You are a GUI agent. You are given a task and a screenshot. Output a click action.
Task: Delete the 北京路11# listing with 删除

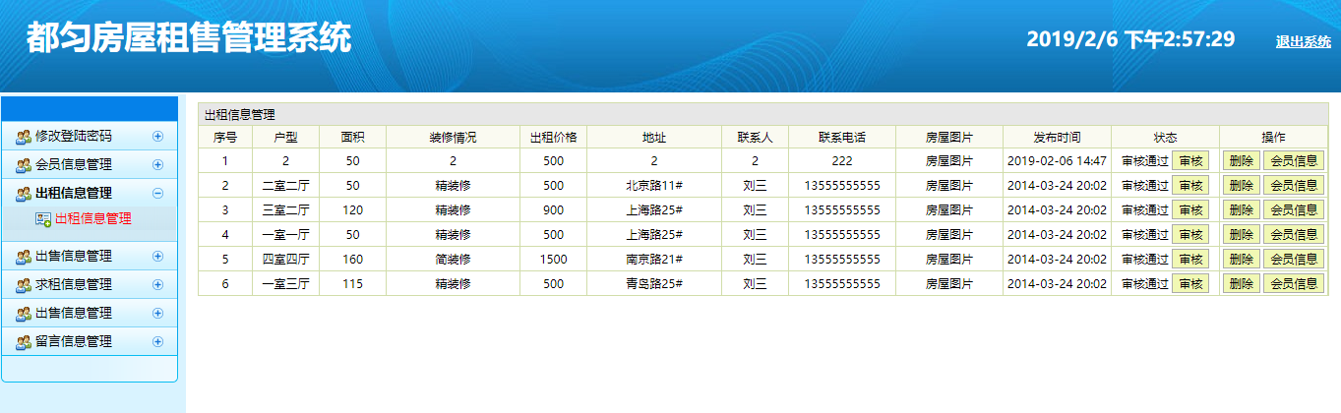click(1242, 185)
